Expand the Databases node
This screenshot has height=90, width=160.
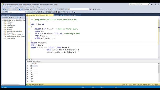click(4, 22)
